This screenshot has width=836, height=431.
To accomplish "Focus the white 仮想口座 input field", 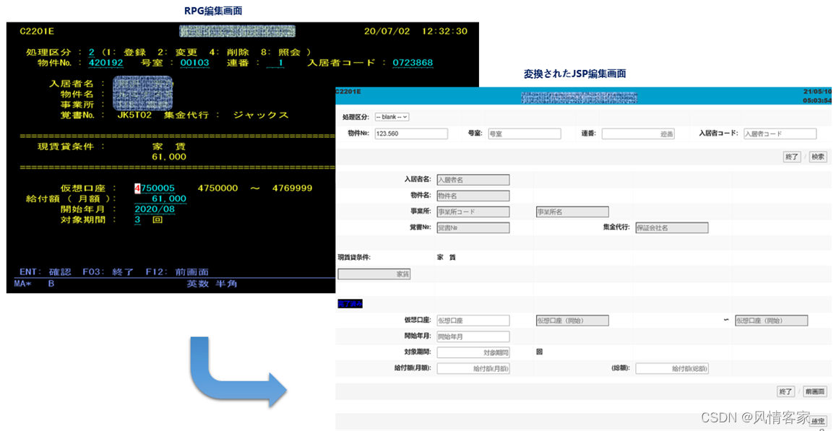I will [473, 321].
